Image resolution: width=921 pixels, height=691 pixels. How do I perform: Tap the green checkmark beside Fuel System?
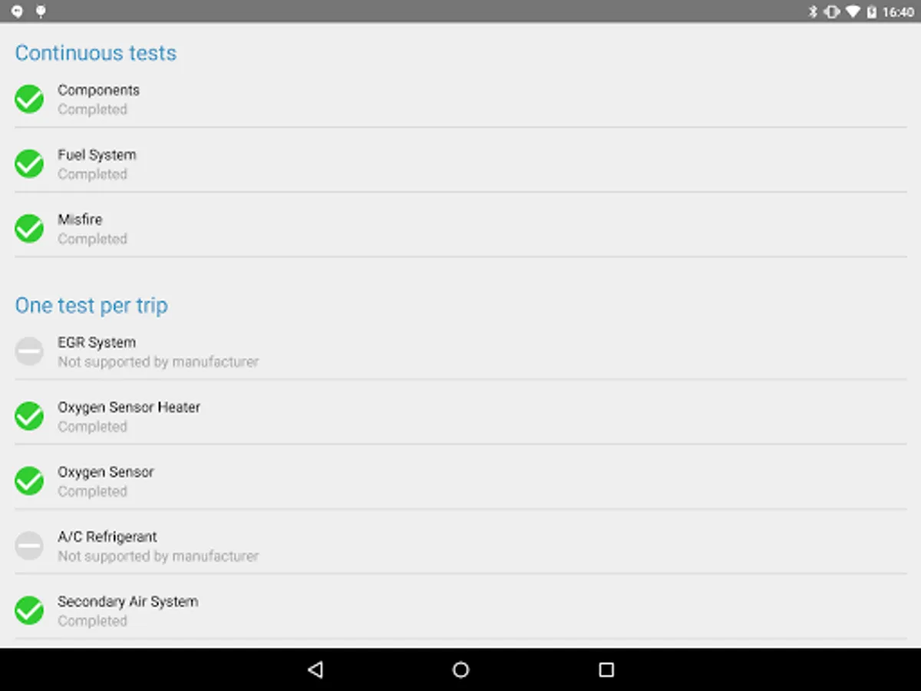[29, 164]
